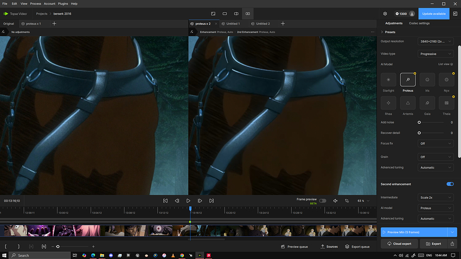This screenshot has width=461, height=259.
Task: Add a new tab in right viewer
Action: pos(283,23)
